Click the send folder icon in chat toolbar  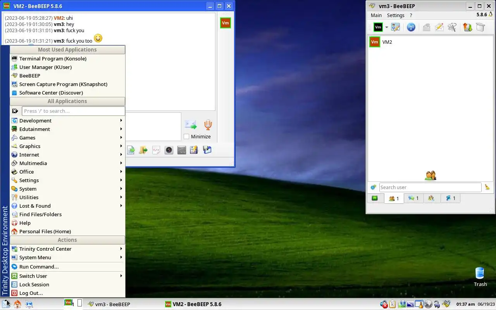143,150
